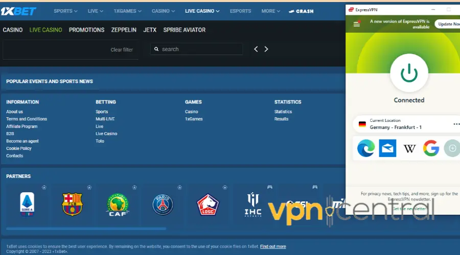The image size is (460, 255).
Task: Expand the SPORTS dropdown menu
Action: (65, 11)
